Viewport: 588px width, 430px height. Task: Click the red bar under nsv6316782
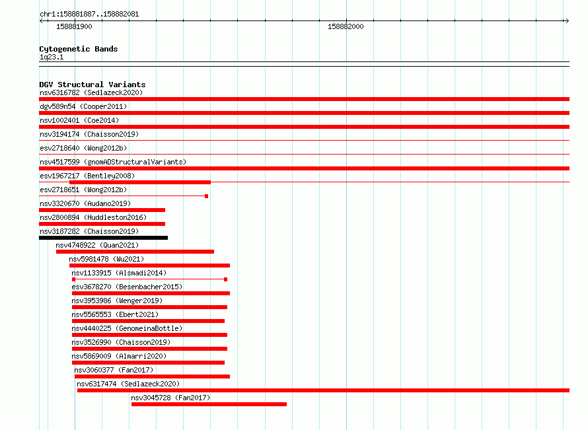click(304, 99)
